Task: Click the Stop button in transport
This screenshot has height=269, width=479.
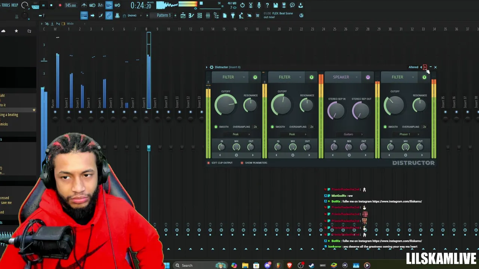Action: point(51,5)
